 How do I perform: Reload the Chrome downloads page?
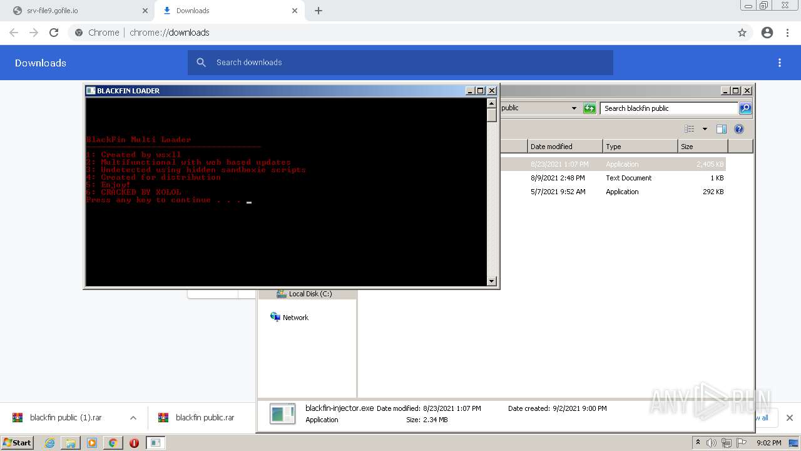coord(54,33)
